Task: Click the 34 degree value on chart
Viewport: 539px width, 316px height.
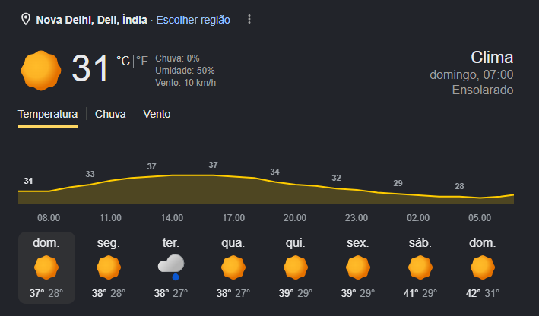Action: pos(274,172)
